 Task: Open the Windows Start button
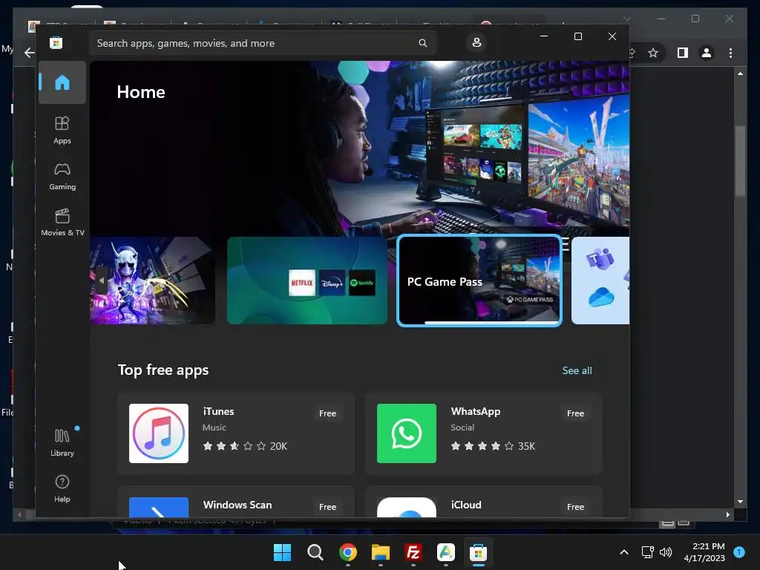pyautogui.click(x=282, y=552)
